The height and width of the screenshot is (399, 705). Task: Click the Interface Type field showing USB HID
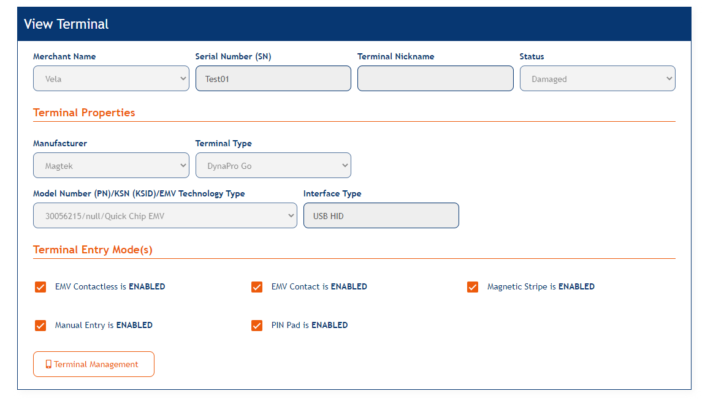381,215
